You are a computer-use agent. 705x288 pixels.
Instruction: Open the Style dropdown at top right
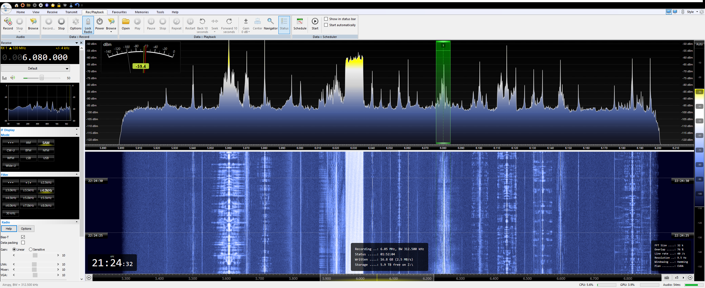pyautogui.click(x=692, y=12)
